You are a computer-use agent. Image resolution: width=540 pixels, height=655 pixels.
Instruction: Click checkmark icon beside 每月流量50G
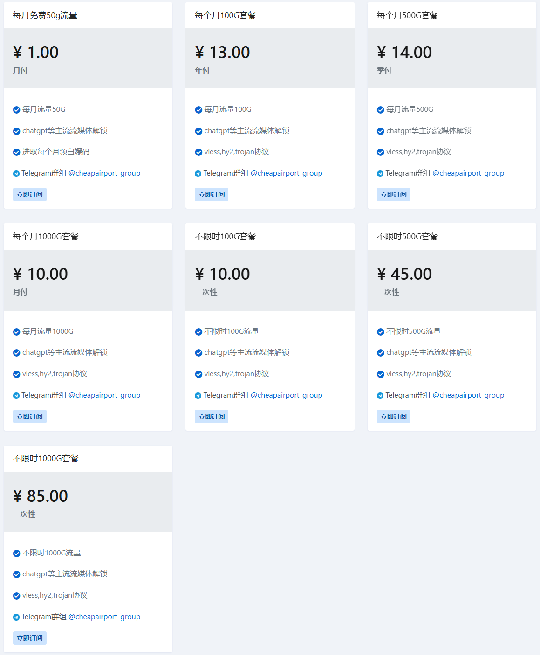click(x=16, y=110)
